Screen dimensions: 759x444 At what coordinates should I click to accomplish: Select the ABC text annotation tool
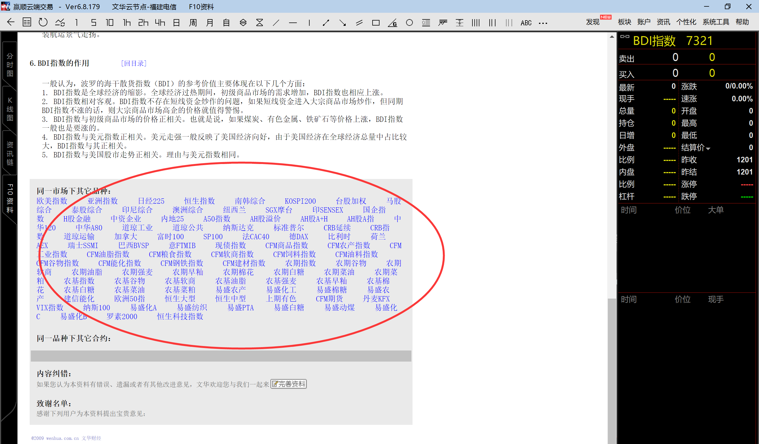pyautogui.click(x=526, y=23)
